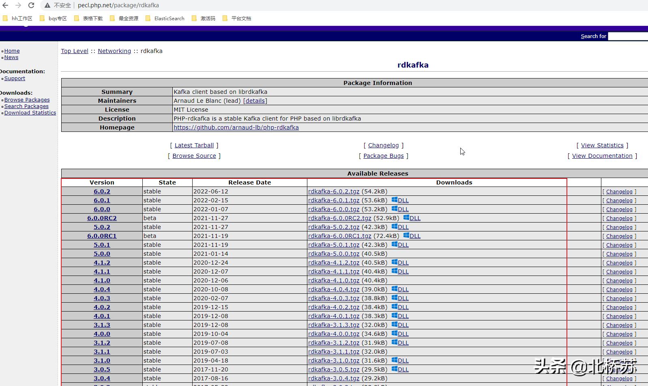Open the 表格下载 bookmark folder

coord(88,18)
